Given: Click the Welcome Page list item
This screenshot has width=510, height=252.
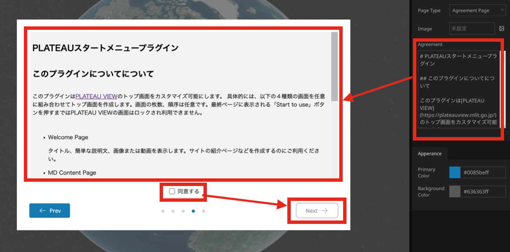Looking at the screenshot, I should coord(68,137).
